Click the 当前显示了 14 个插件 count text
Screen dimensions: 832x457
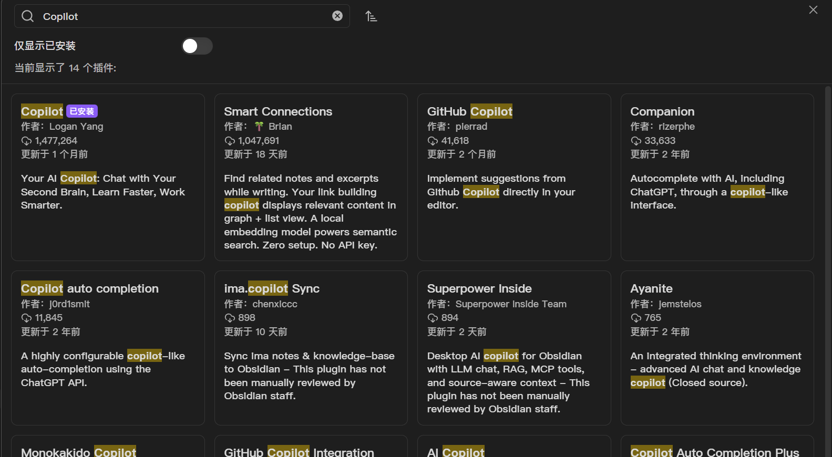(x=66, y=68)
